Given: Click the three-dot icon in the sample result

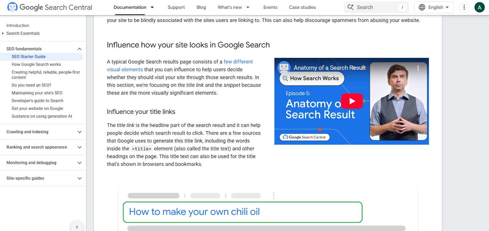Looking at the screenshot, I should [274, 196].
